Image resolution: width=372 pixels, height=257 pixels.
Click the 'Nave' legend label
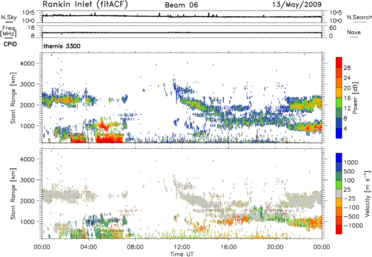354,32
